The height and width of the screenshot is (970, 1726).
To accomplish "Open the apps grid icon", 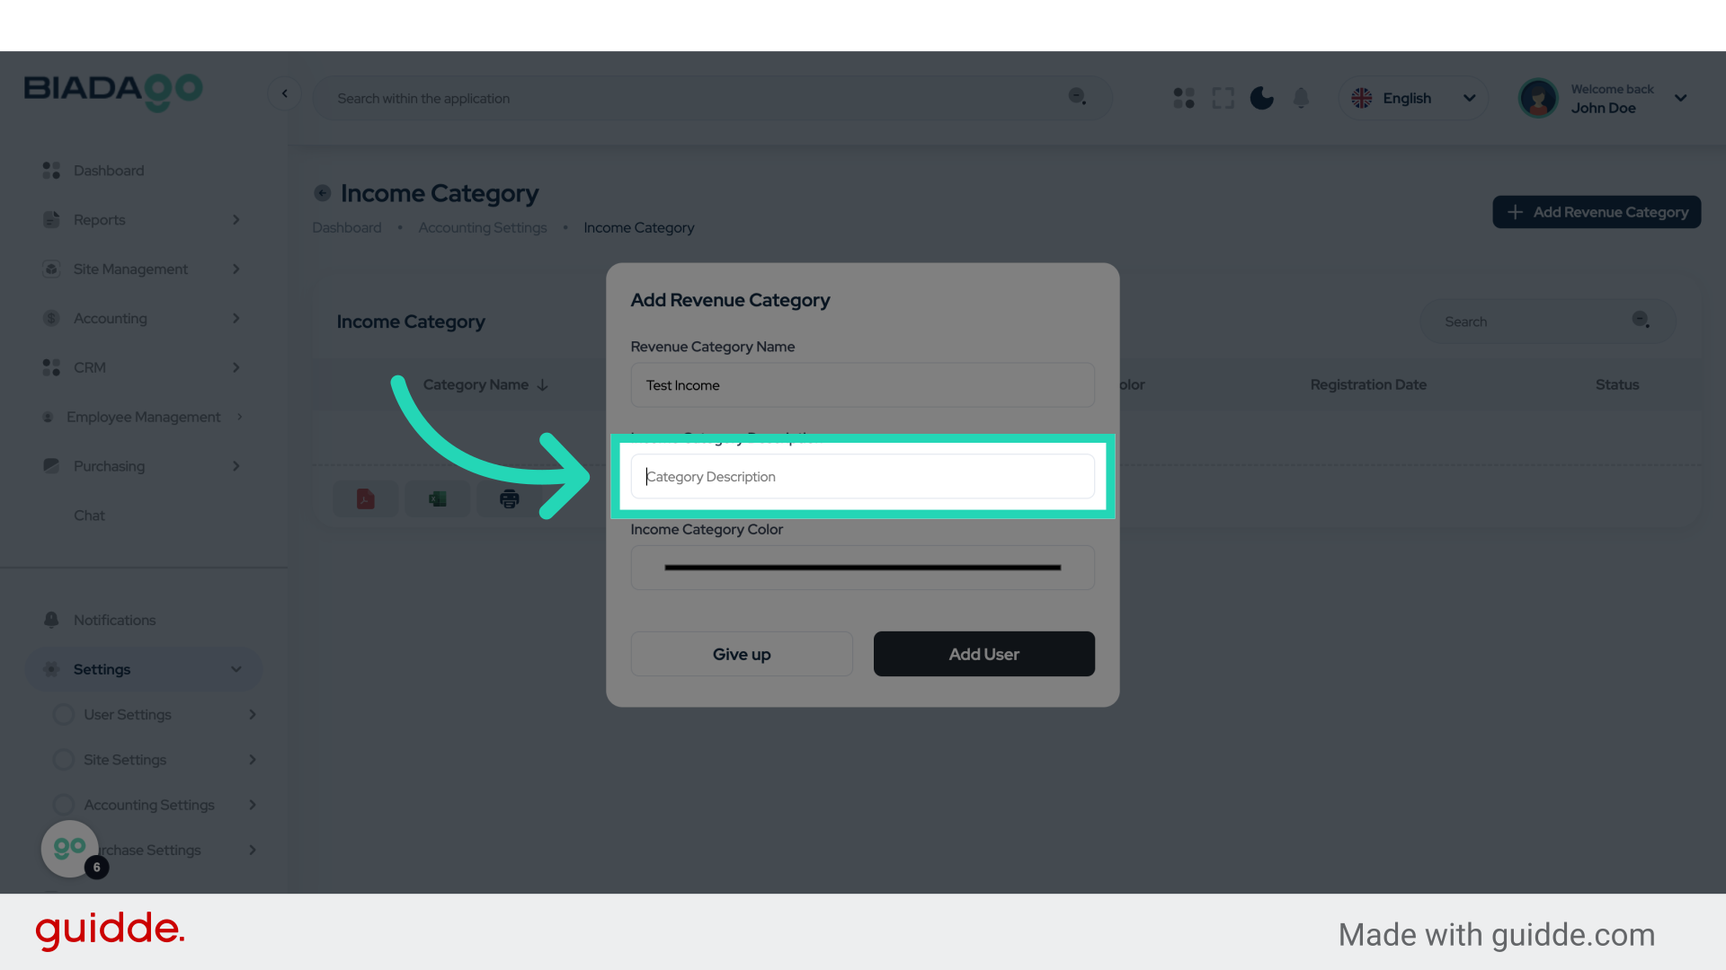I will pyautogui.click(x=1184, y=98).
